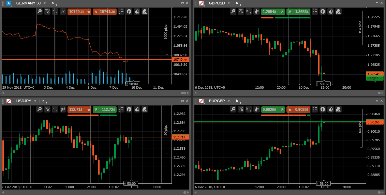Toggle the chart link icon beside GBPUSD
The width and height of the screenshot is (386, 195).
[202, 3]
